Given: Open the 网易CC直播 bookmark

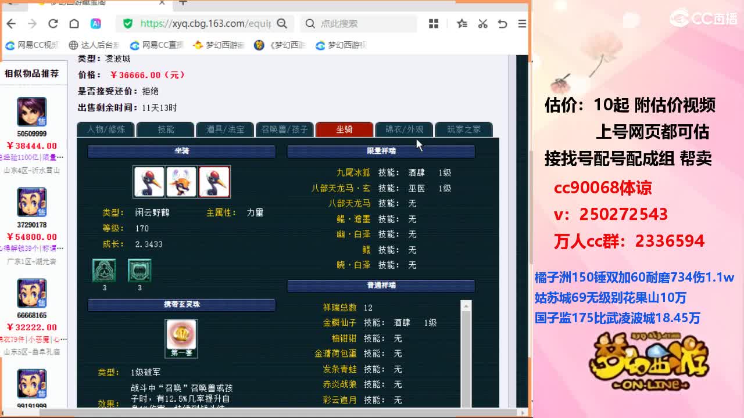Looking at the screenshot, I should (157, 45).
